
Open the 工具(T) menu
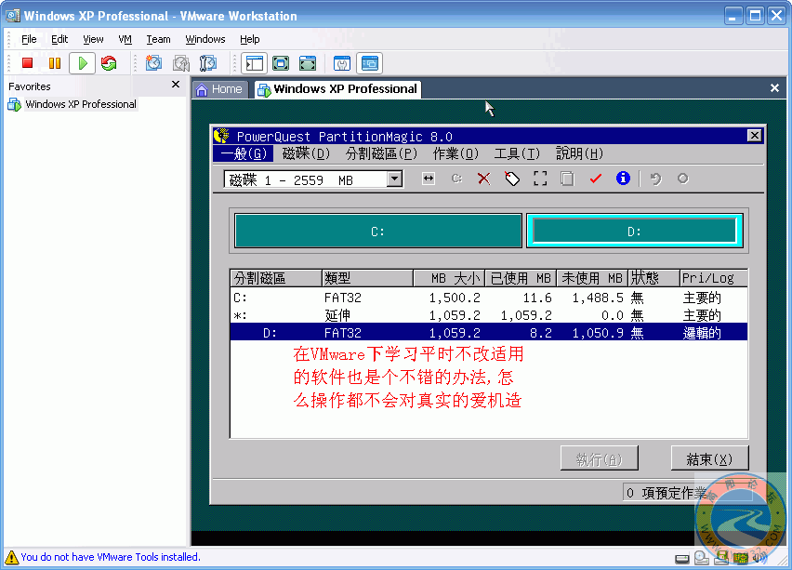(517, 153)
